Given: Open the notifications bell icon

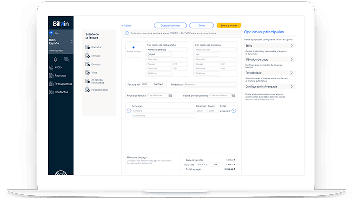Looking at the screenshot, I should coord(55,59).
